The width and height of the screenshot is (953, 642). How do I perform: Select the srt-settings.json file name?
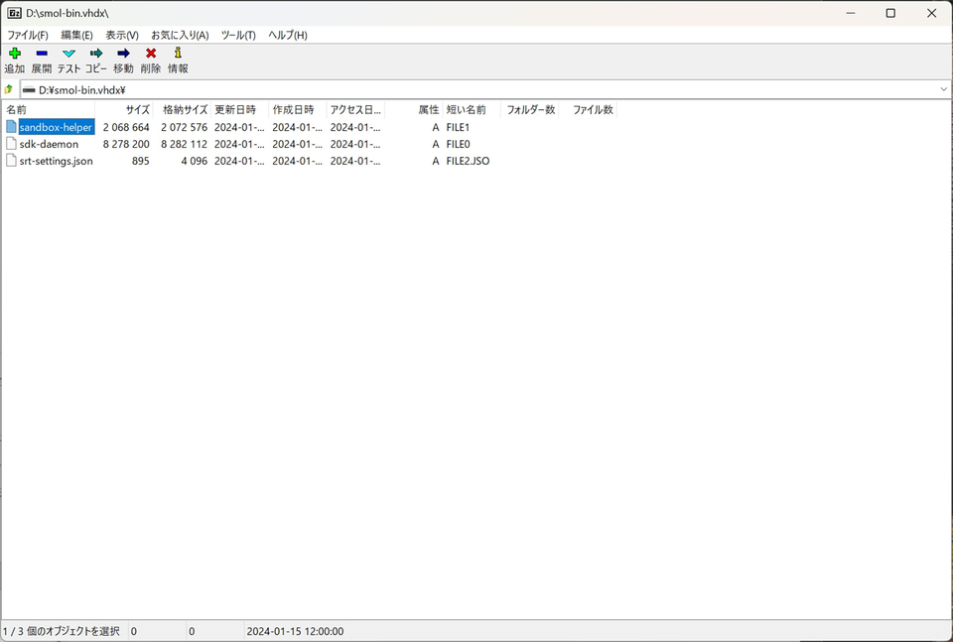[x=56, y=161]
